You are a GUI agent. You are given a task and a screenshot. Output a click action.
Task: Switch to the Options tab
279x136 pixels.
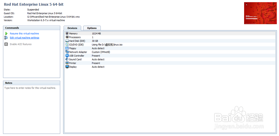click(x=92, y=28)
